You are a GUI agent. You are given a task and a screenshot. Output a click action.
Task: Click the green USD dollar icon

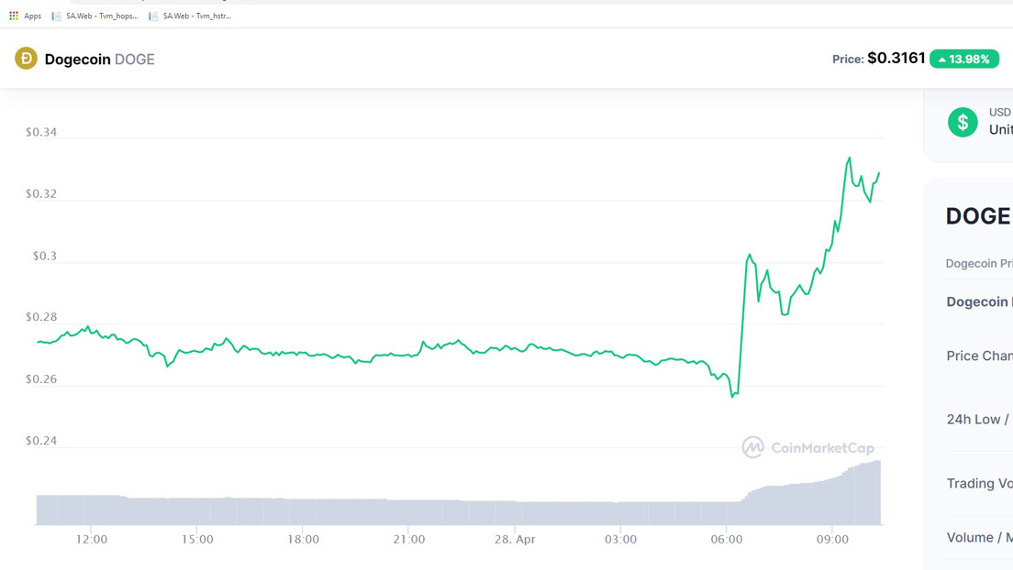963,122
